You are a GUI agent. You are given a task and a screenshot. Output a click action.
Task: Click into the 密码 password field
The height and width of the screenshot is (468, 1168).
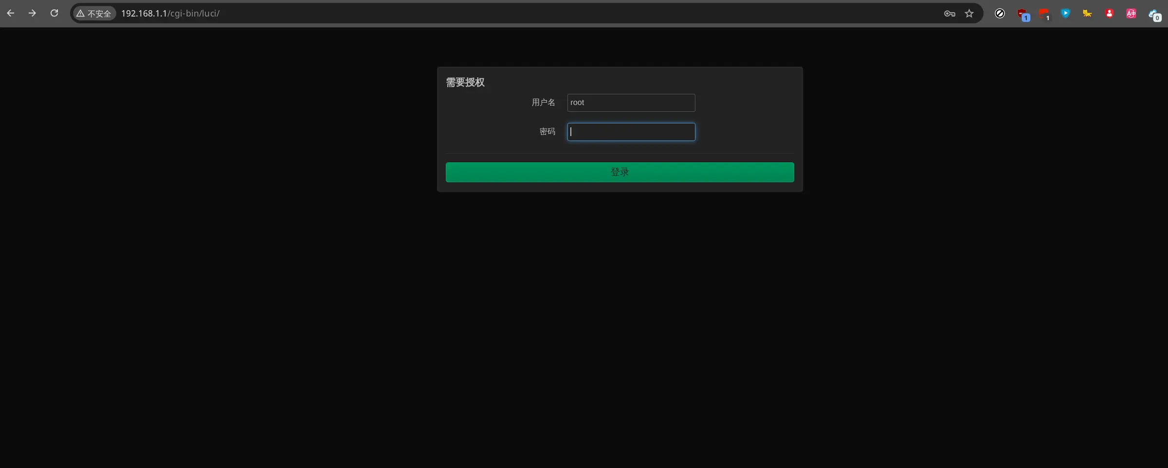pos(631,132)
